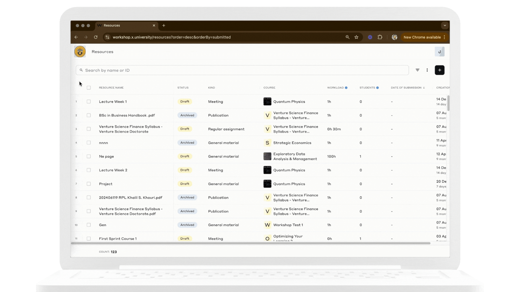Viewport: 520px width, 292px height.
Task: Click the browser extensions puzzle icon
Action: pyautogui.click(x=380, y=37)
